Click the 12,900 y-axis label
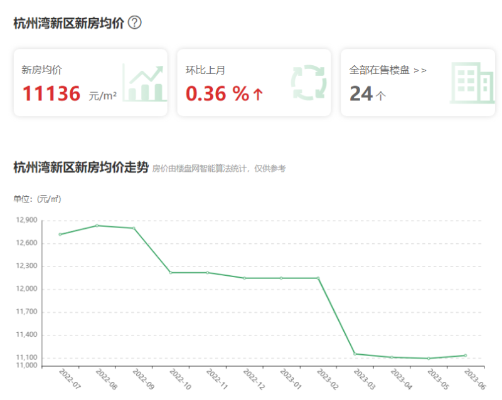This screenshot has width=502, height=400. point(26,220)
